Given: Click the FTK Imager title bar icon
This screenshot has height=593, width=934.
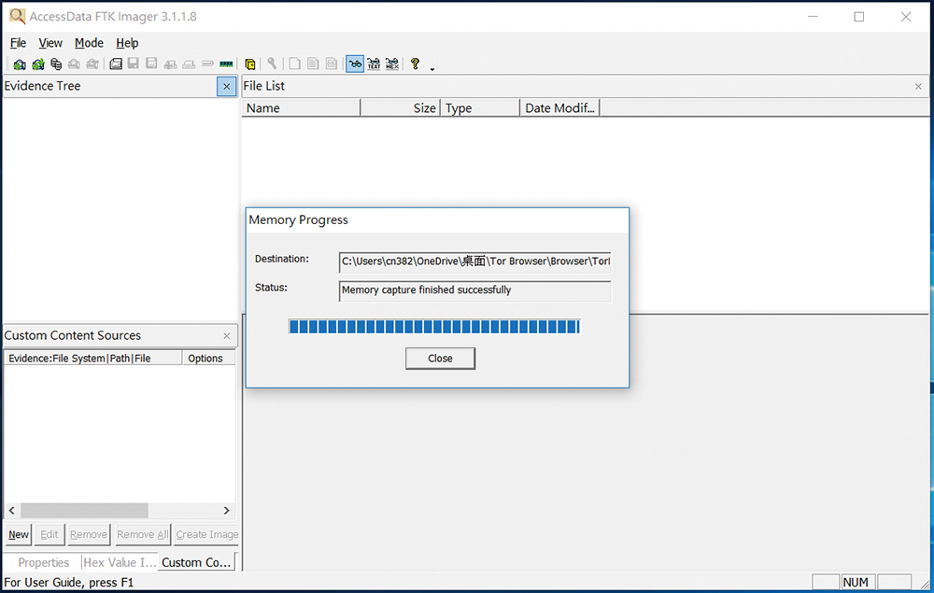Looking at the screenshot, I should pos(17,17).
